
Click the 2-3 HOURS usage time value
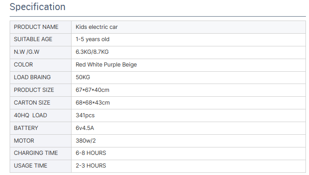(x=91, y=166)
